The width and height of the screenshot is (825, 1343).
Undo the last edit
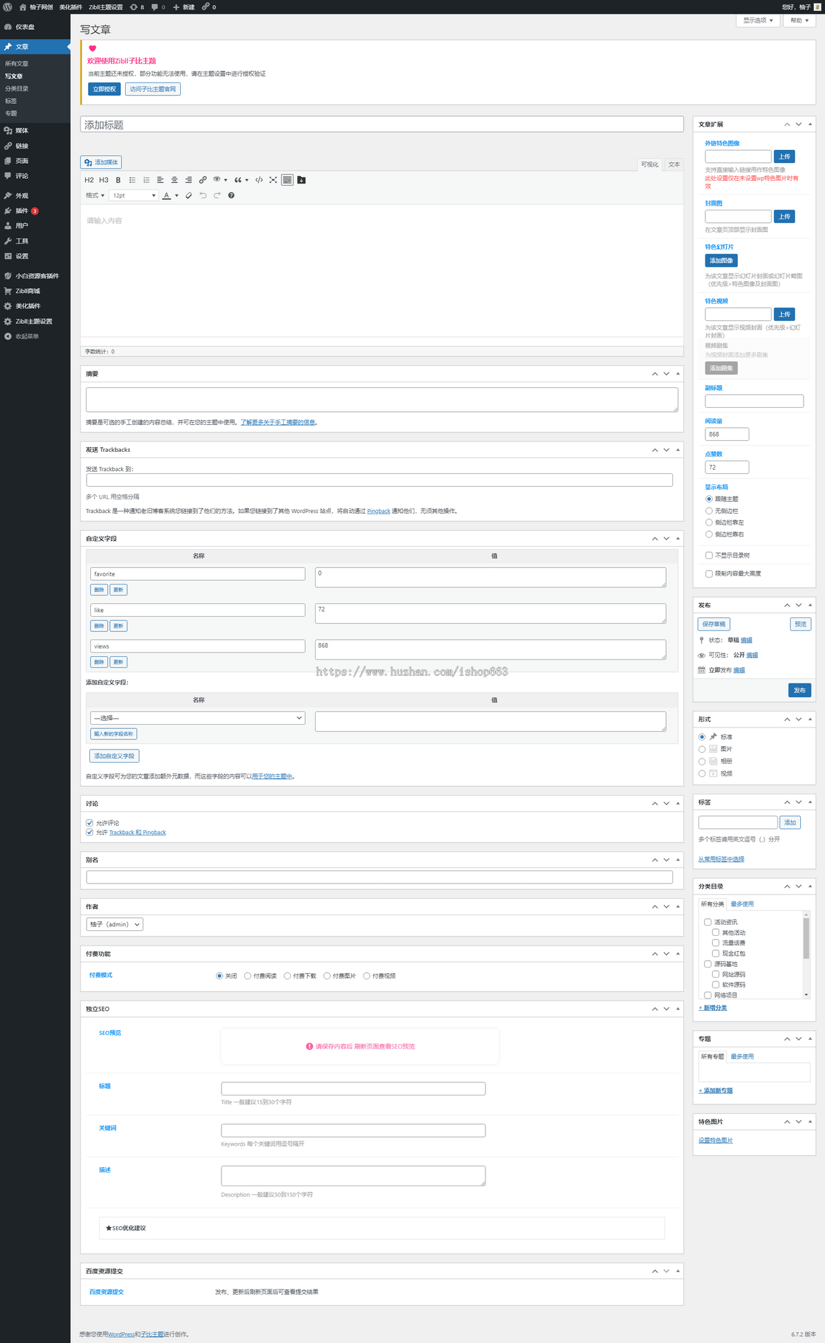[x=203, y=195]
